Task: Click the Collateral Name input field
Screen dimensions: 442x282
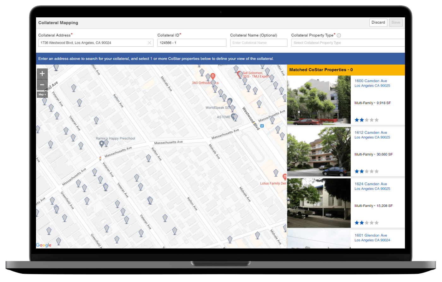Action: pos(259,43)
